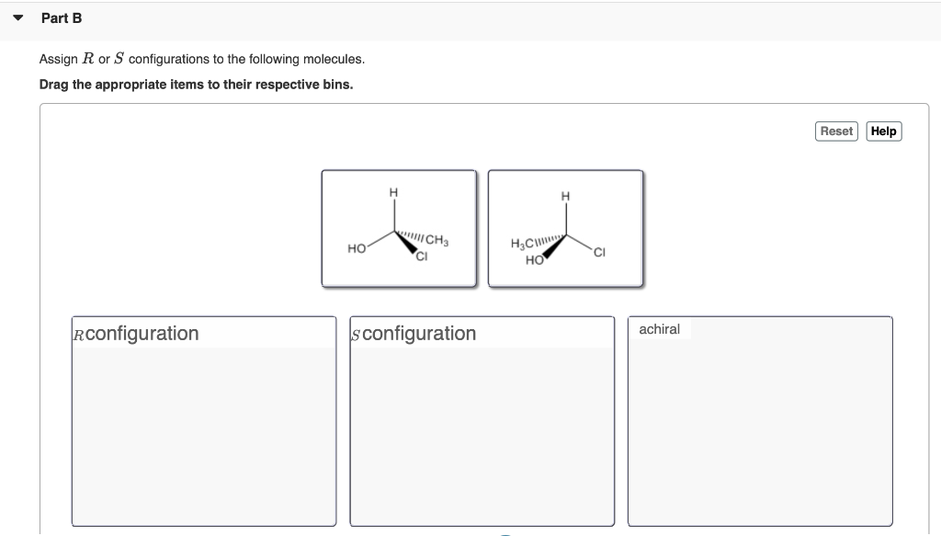
Task: Select the R configuration bin
Action: point(203,423)
